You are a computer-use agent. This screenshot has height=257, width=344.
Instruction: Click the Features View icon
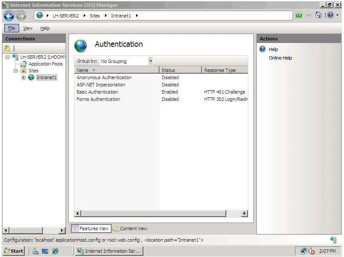tap(75, 228)
